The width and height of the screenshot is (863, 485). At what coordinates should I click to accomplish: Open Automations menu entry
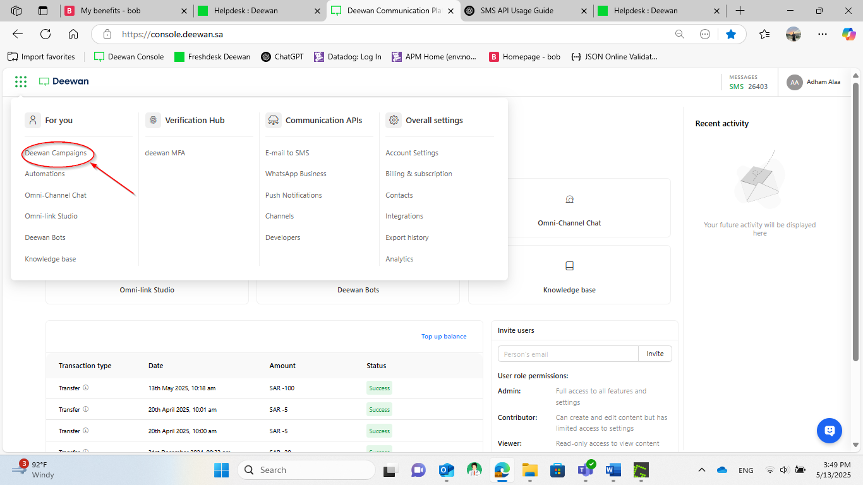pyautogui.click(x=45, y=174)
